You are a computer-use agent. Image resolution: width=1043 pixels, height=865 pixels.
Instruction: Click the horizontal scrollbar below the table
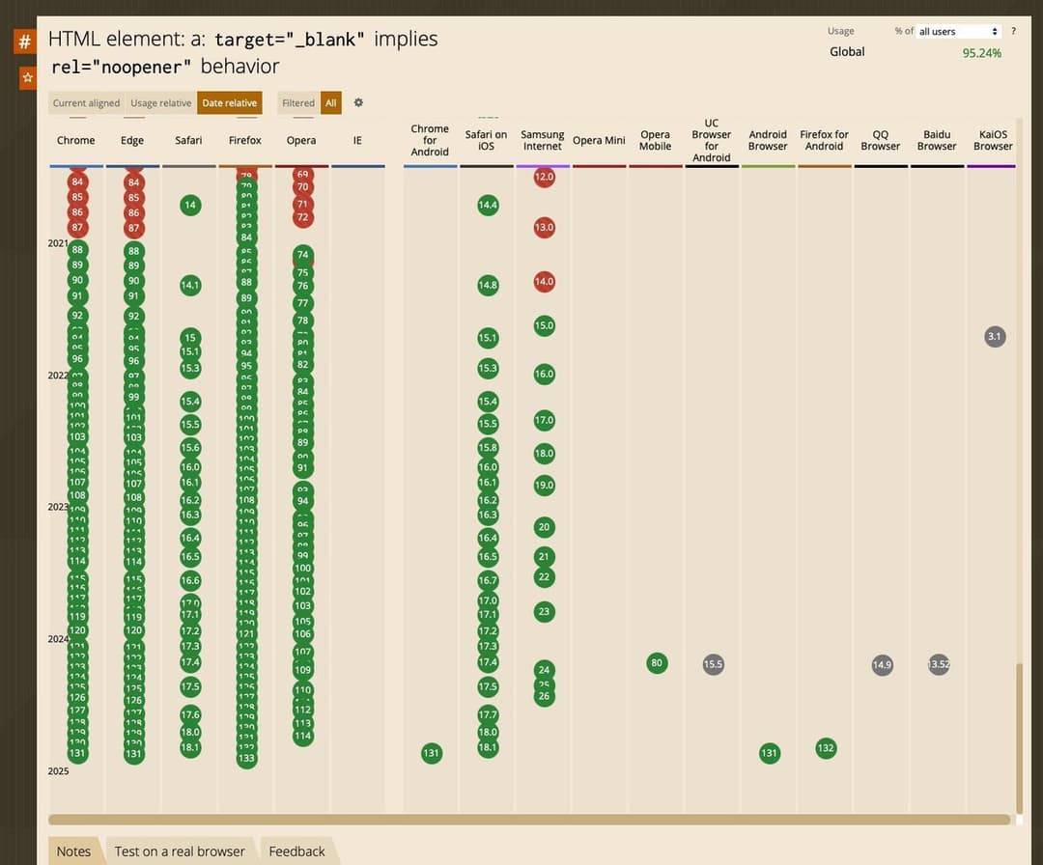point(529,820)
